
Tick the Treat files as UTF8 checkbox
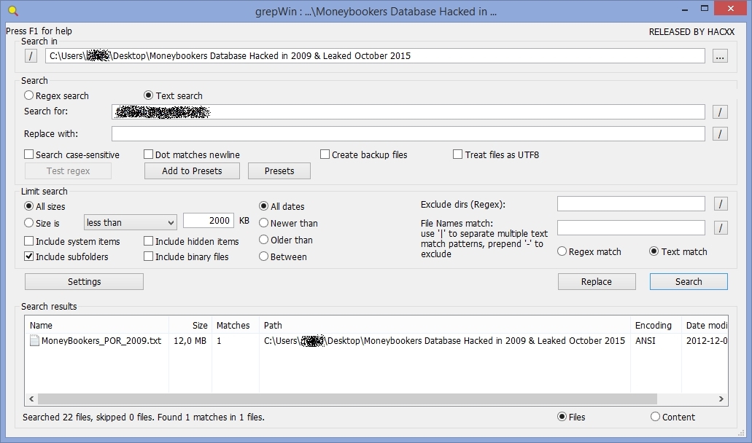tap(458, 154)
